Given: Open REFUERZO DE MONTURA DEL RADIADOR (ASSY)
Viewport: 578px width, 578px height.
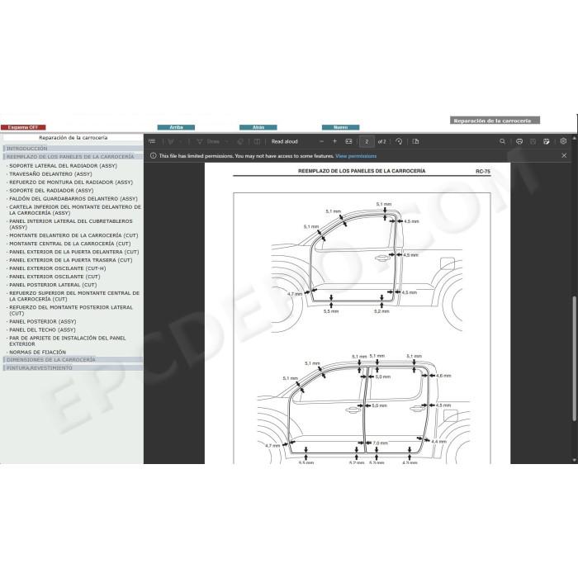Looking at the screenshot, I should (x=71, y=182).
